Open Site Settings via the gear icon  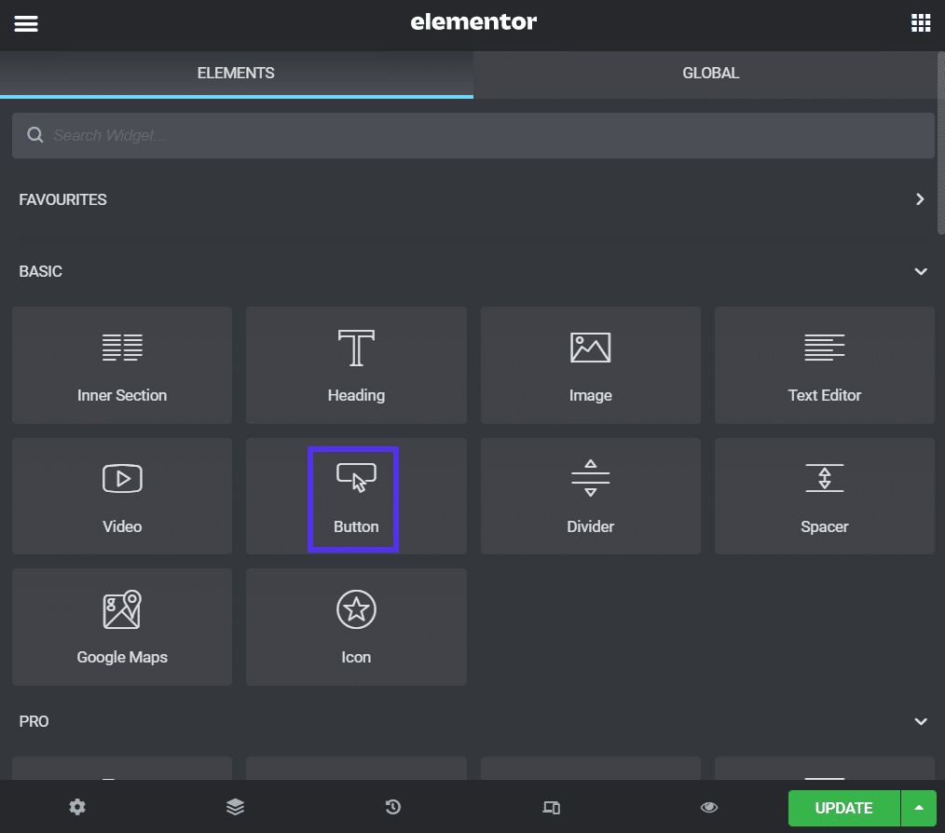(77, 807)
